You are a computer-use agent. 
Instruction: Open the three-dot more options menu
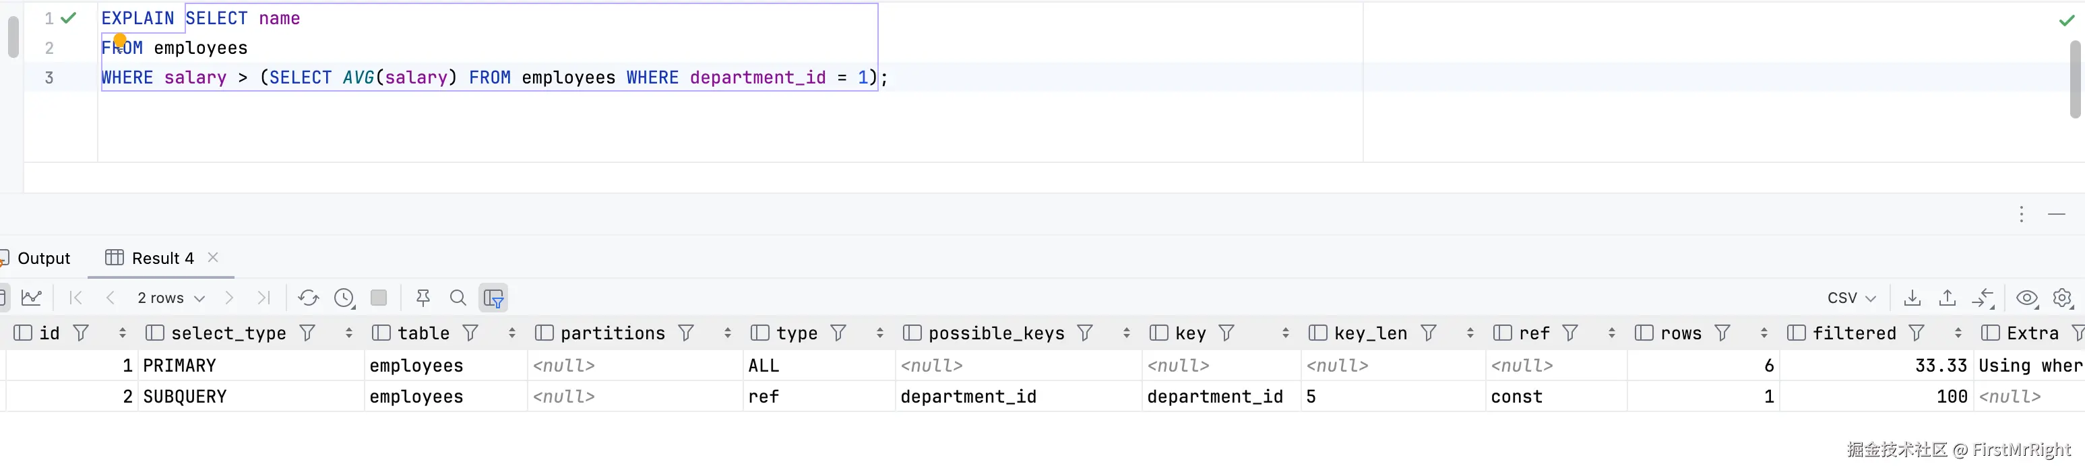click(x=2021, y=214)
